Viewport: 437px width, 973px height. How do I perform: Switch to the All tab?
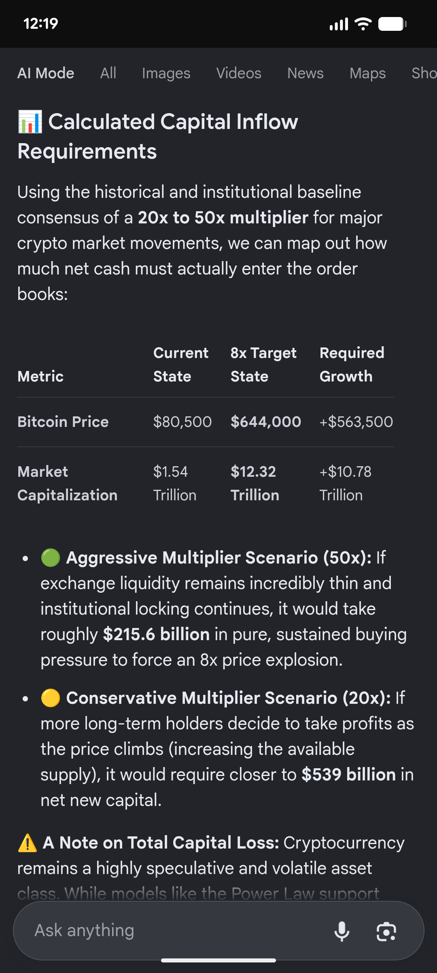[x=108, y=73]
